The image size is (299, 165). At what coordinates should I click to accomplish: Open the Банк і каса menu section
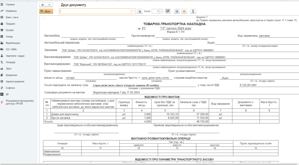(x=12, y=17)
